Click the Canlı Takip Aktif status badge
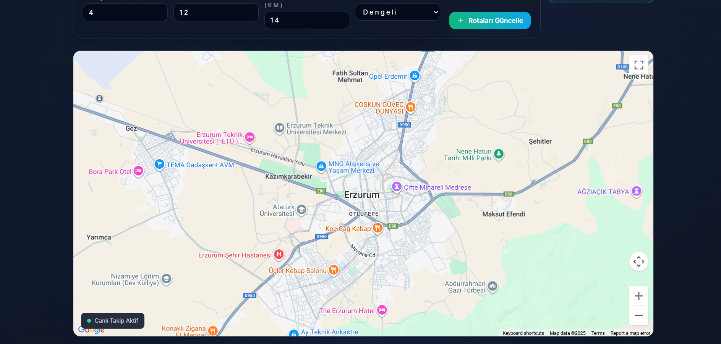This screenshot has height=344, width=721. pos(113,321)
